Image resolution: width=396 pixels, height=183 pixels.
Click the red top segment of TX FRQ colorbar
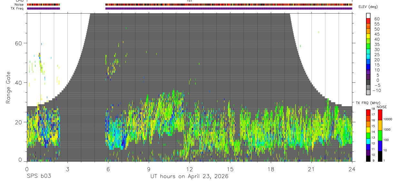click(369, 112)
